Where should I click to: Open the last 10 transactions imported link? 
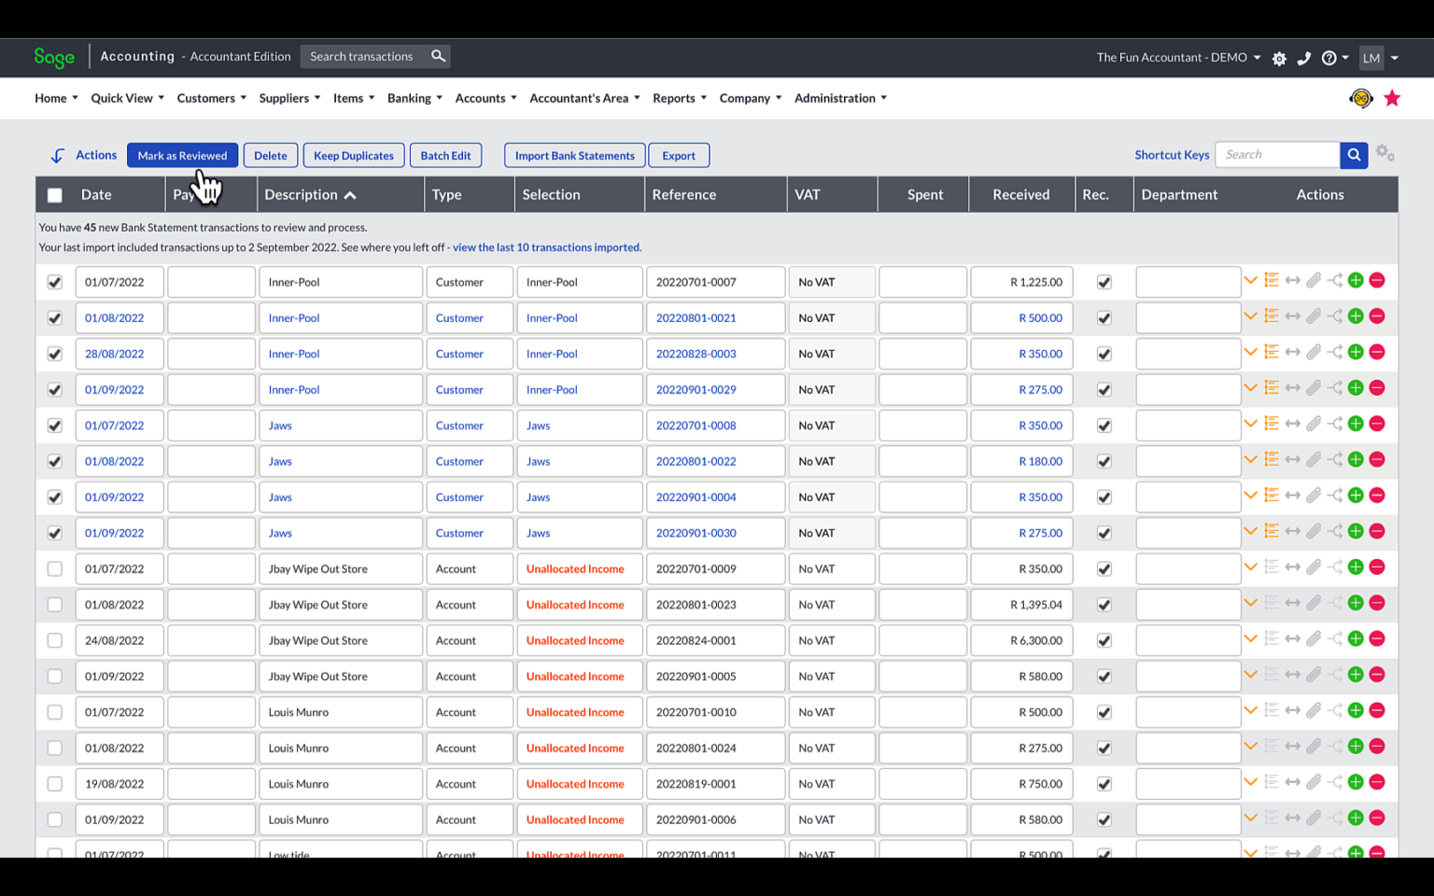pos(546,246)
